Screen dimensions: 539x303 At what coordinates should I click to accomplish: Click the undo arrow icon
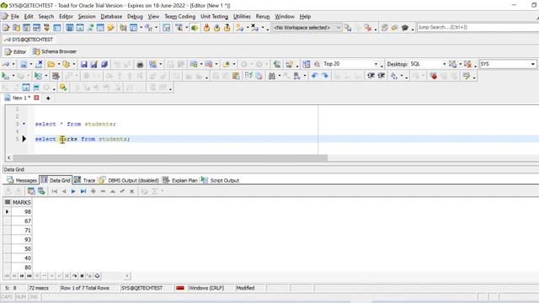pyautogui.click(x=314, y=76)
